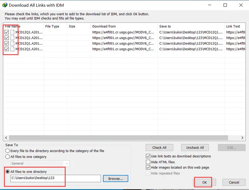Uncheck the fourth MCD12Q1 file checkbox

tap(7, 49)
